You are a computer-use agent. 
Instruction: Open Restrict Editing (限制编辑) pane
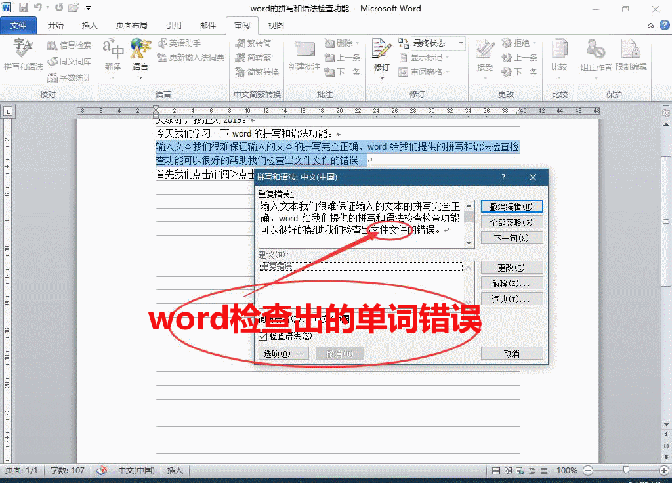tap(631, 55)
